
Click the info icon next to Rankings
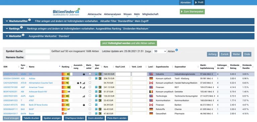21,27
